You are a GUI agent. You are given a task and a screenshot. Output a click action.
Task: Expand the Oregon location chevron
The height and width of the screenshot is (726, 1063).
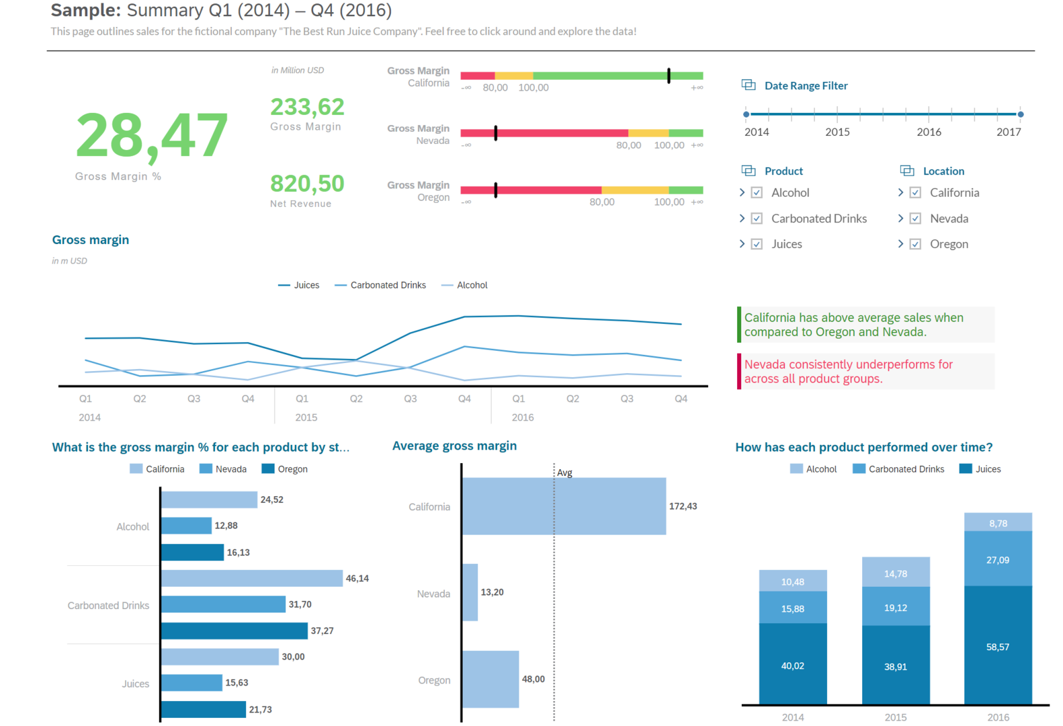900,244
